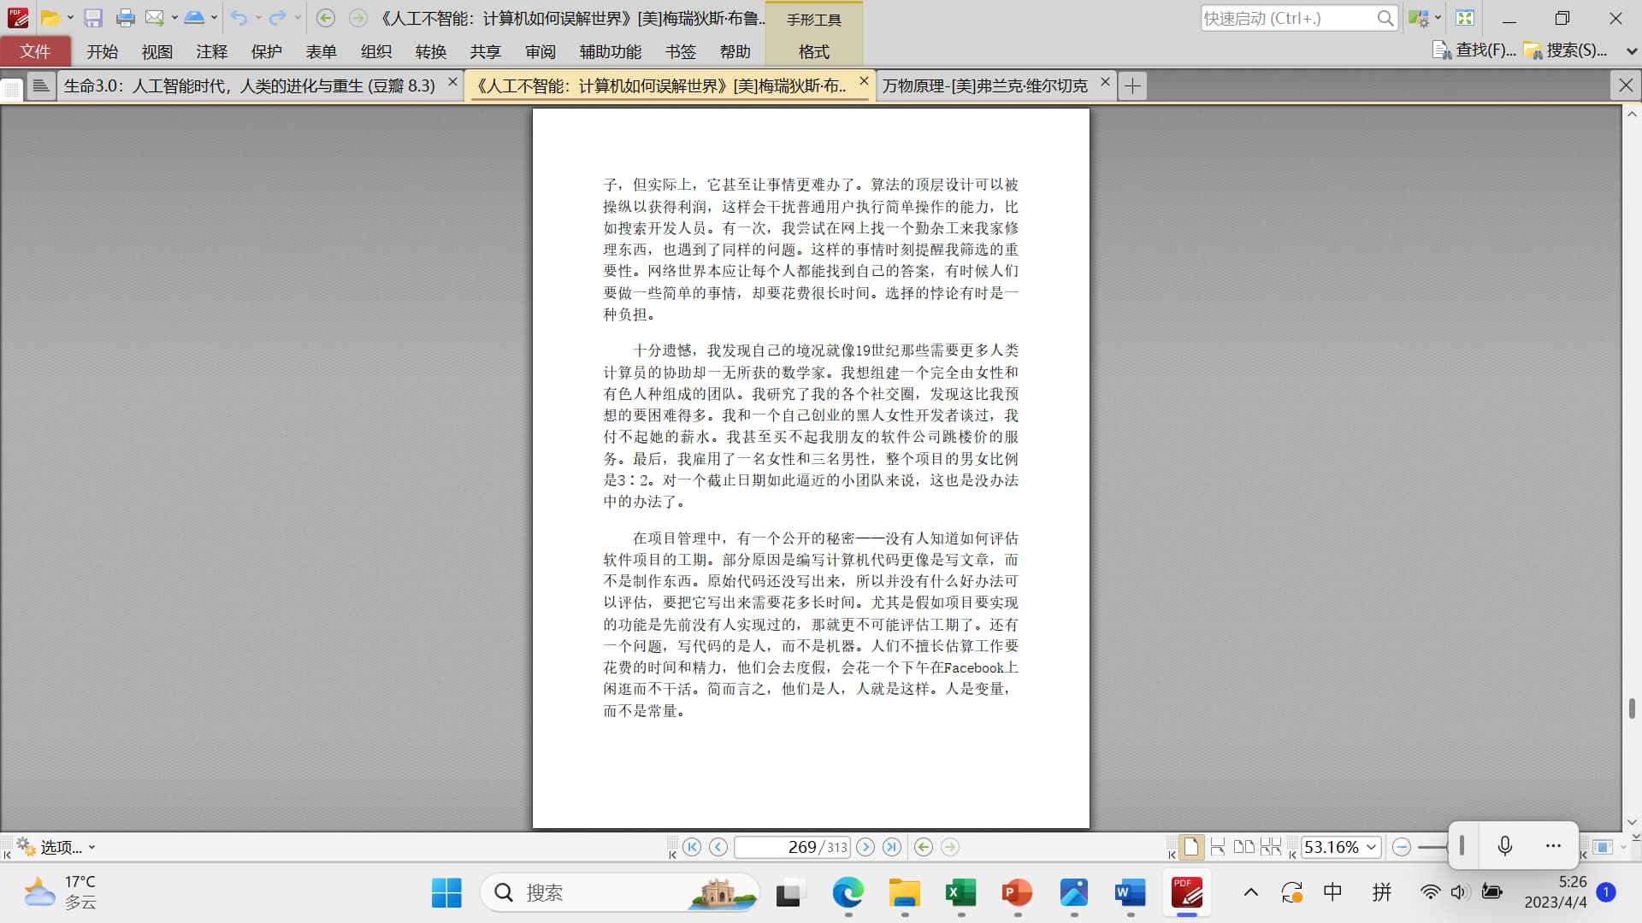Jump to the last page button

point(892,847)
